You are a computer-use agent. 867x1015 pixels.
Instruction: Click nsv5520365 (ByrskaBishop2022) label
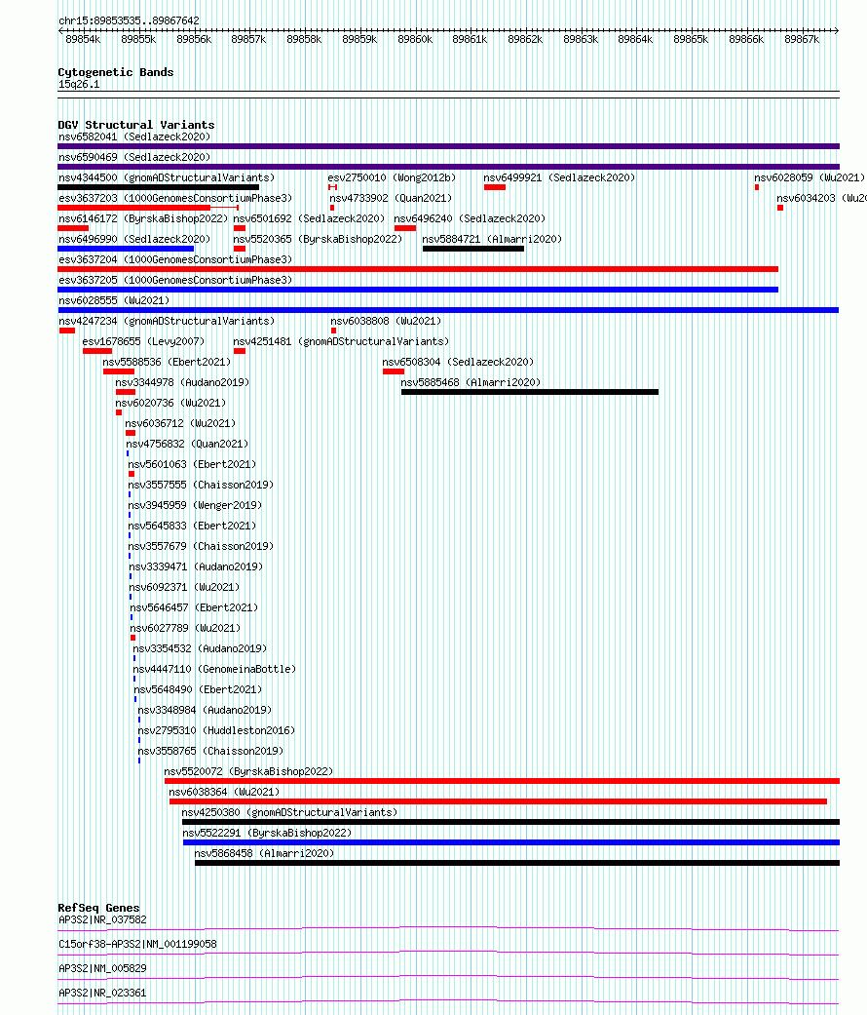point(318,239)
